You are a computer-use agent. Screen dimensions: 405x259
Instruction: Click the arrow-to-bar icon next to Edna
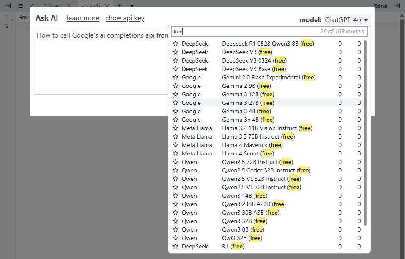[397, 5]
